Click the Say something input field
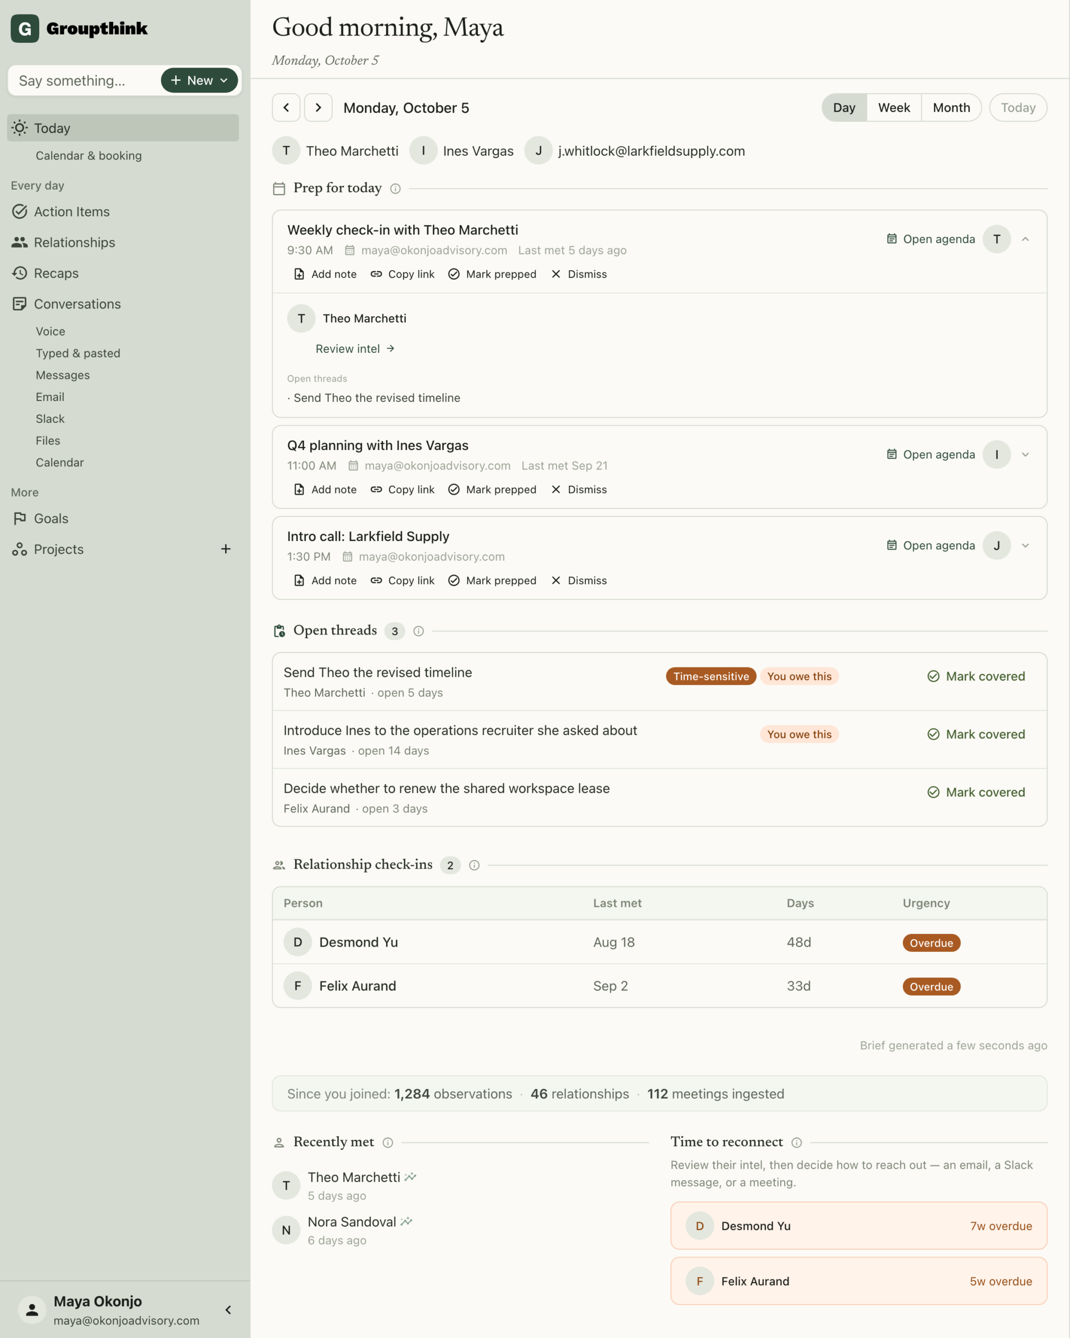 (84, 80)
